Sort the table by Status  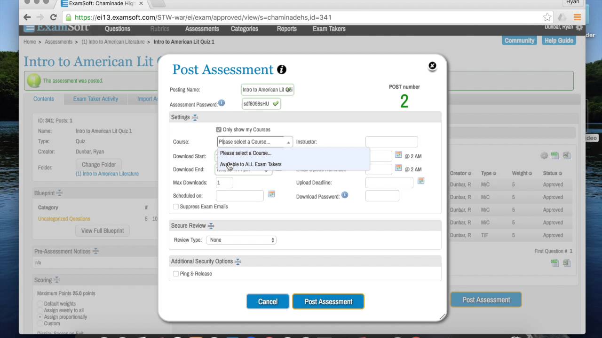[x=553, y=173]
